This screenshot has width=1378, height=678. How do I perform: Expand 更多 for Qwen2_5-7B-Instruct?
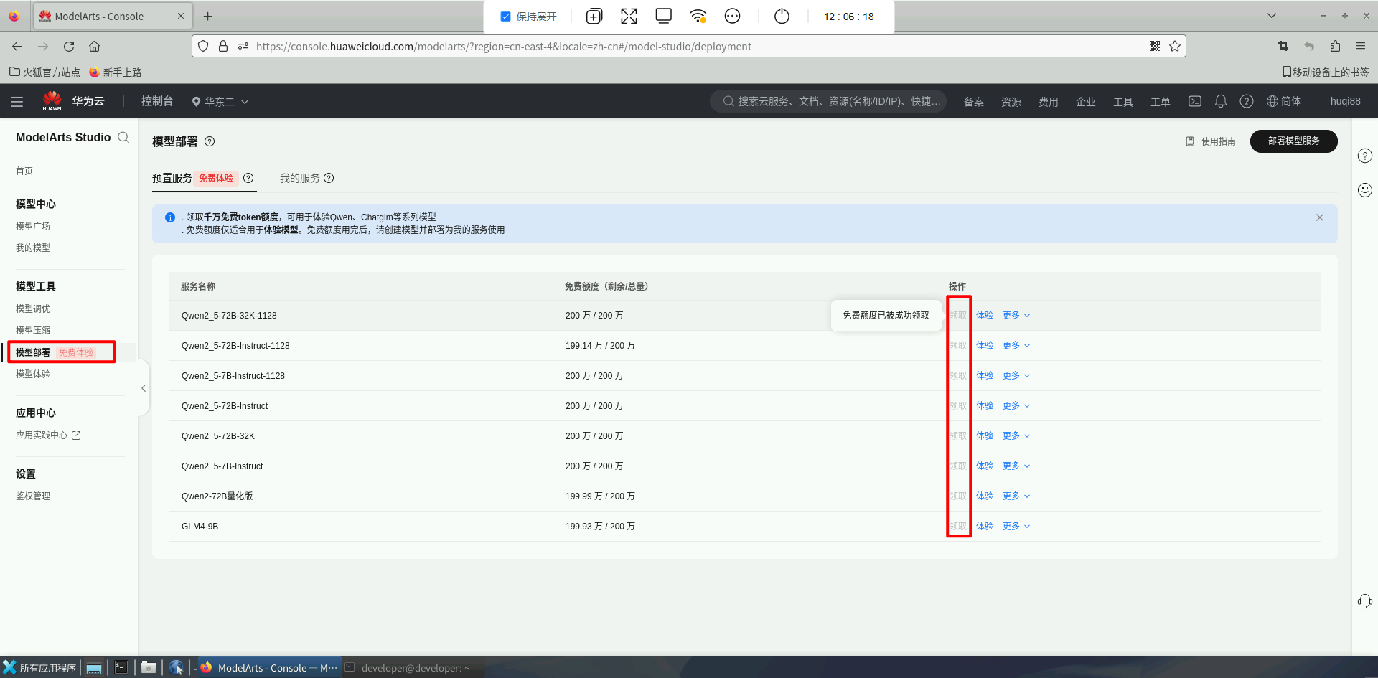coord(1016,466)
